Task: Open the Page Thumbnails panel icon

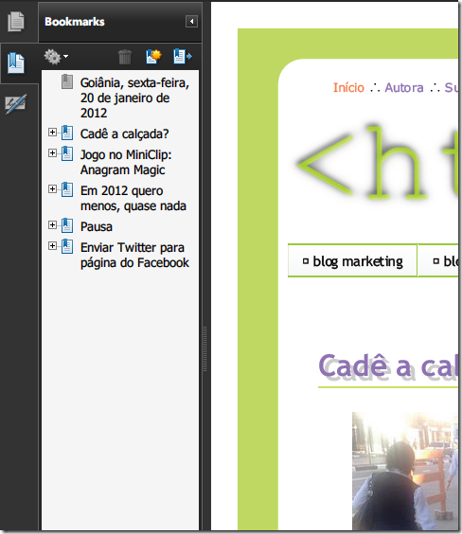Action: tap(16, 22)
